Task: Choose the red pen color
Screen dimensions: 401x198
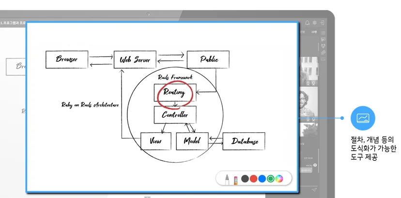Action: (253, 179)
